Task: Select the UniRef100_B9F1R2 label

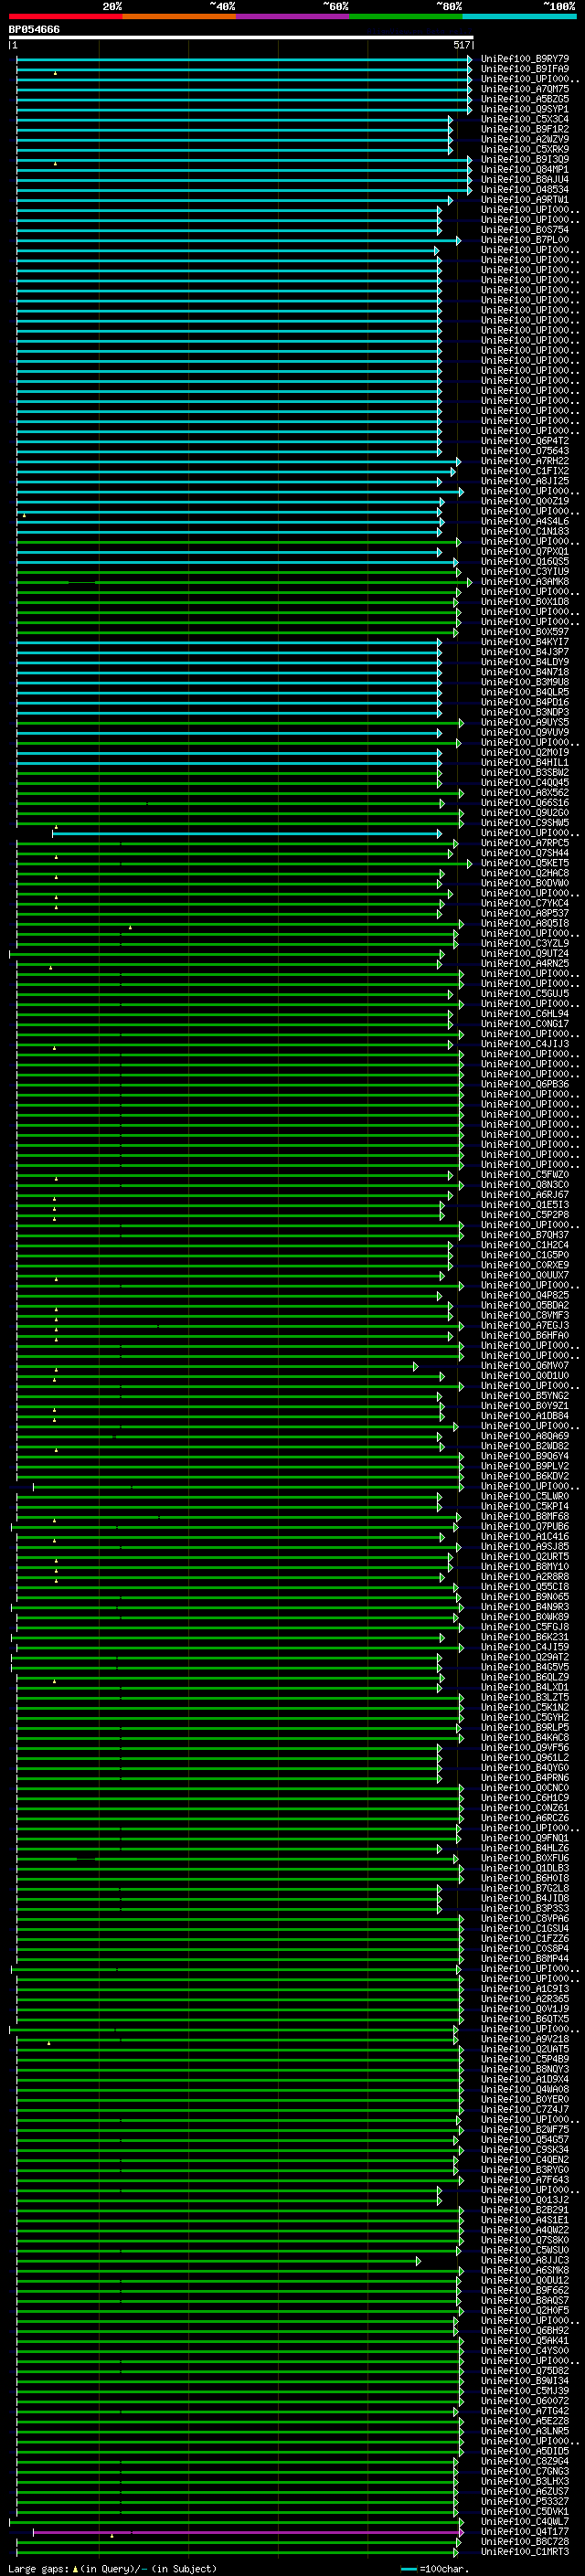Action: tap(525, 129)
